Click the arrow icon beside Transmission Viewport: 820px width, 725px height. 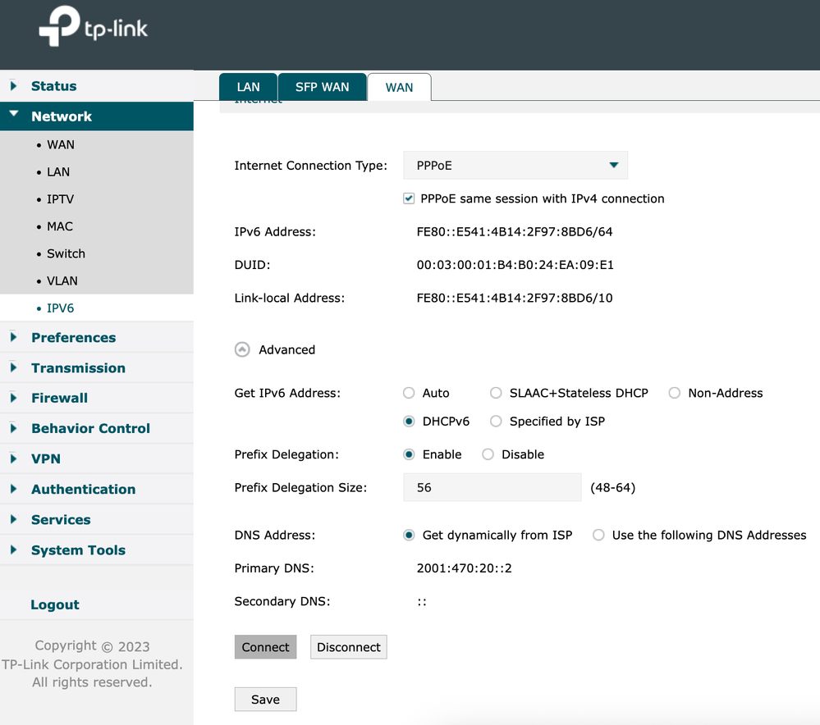click(x=12, y=367)
